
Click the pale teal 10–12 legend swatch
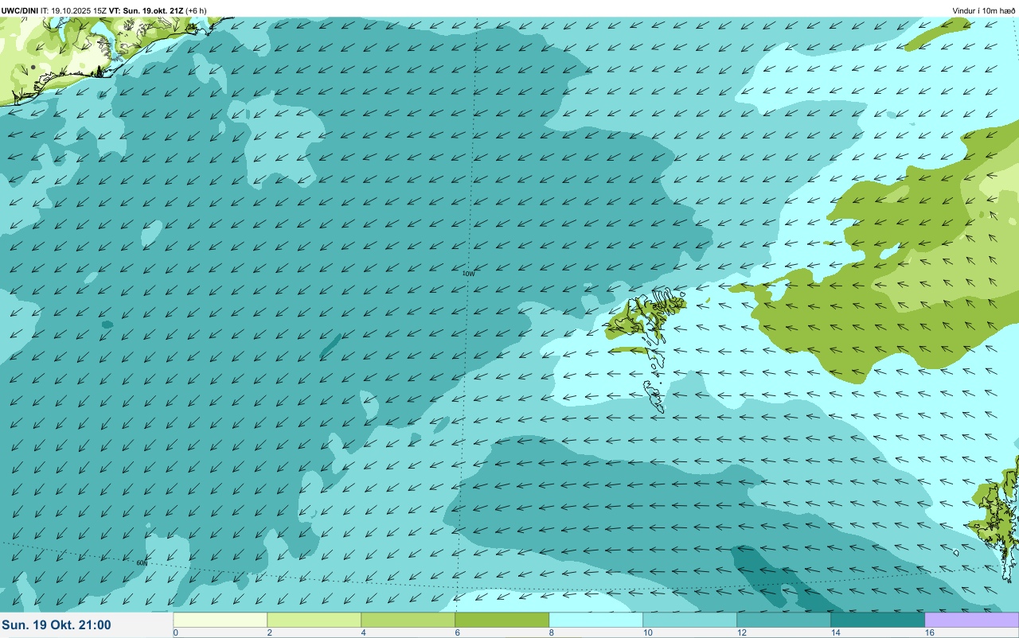pos(689,620)
